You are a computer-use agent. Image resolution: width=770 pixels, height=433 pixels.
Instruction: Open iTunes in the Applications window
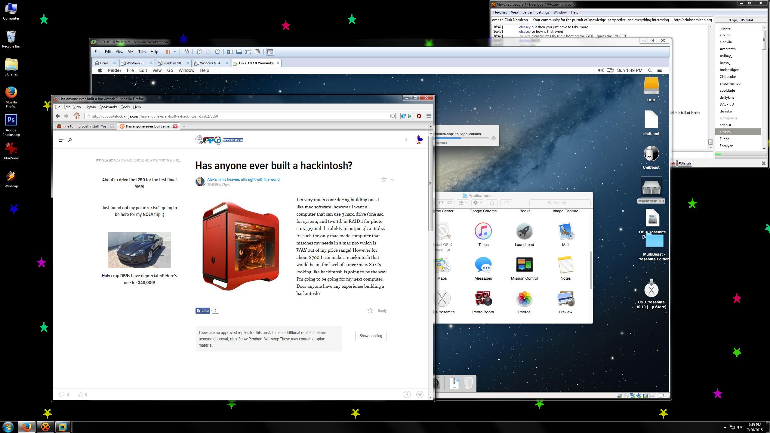coord(483,235)
